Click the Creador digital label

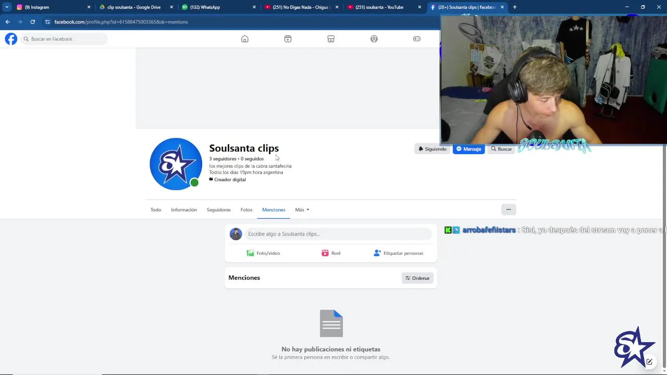point(227,180)
